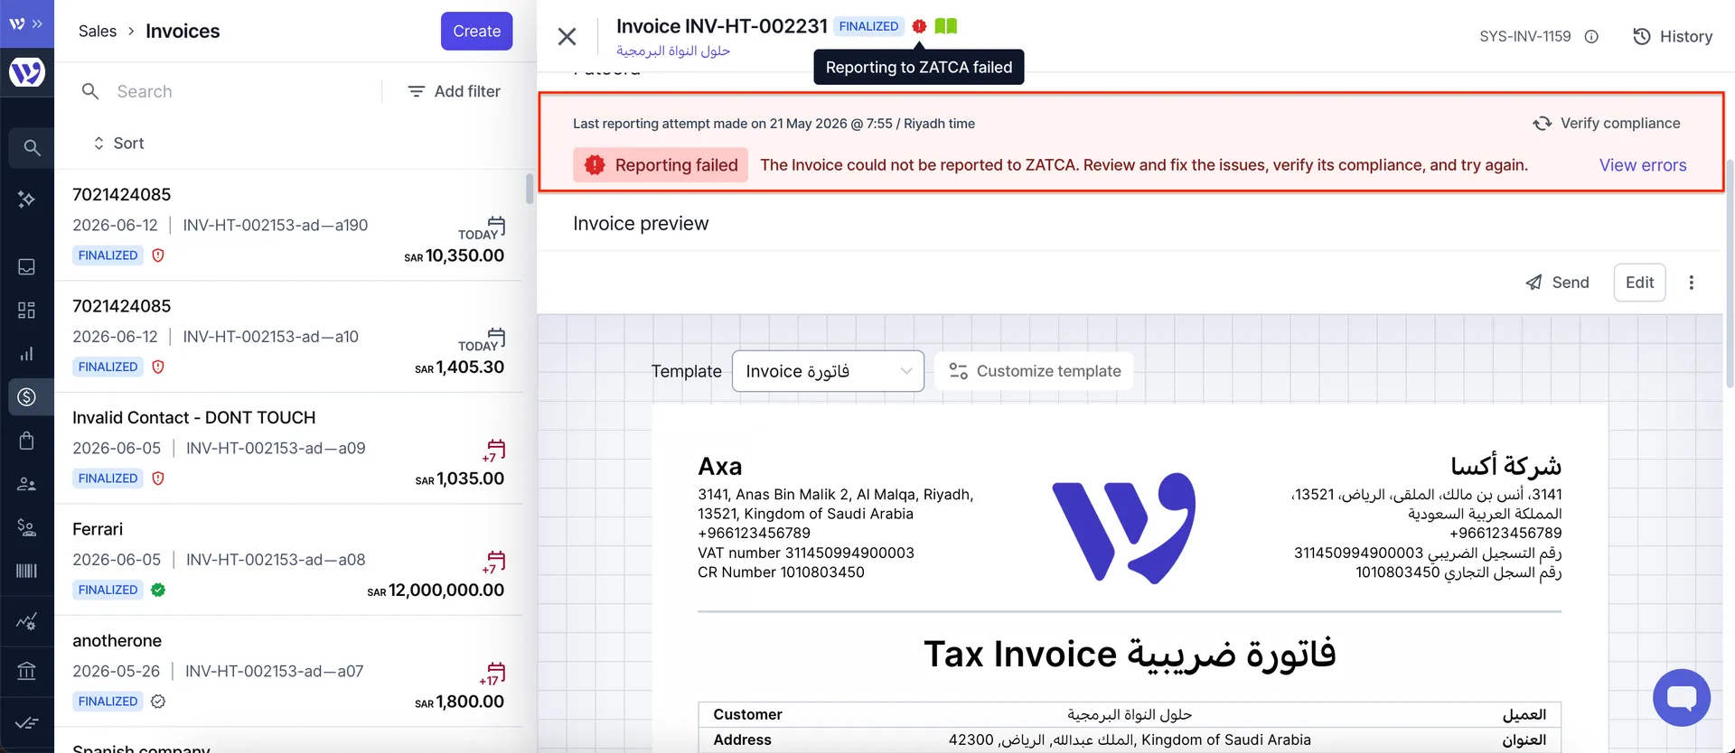Close the invoice detail panel

(x=567, y=36)
